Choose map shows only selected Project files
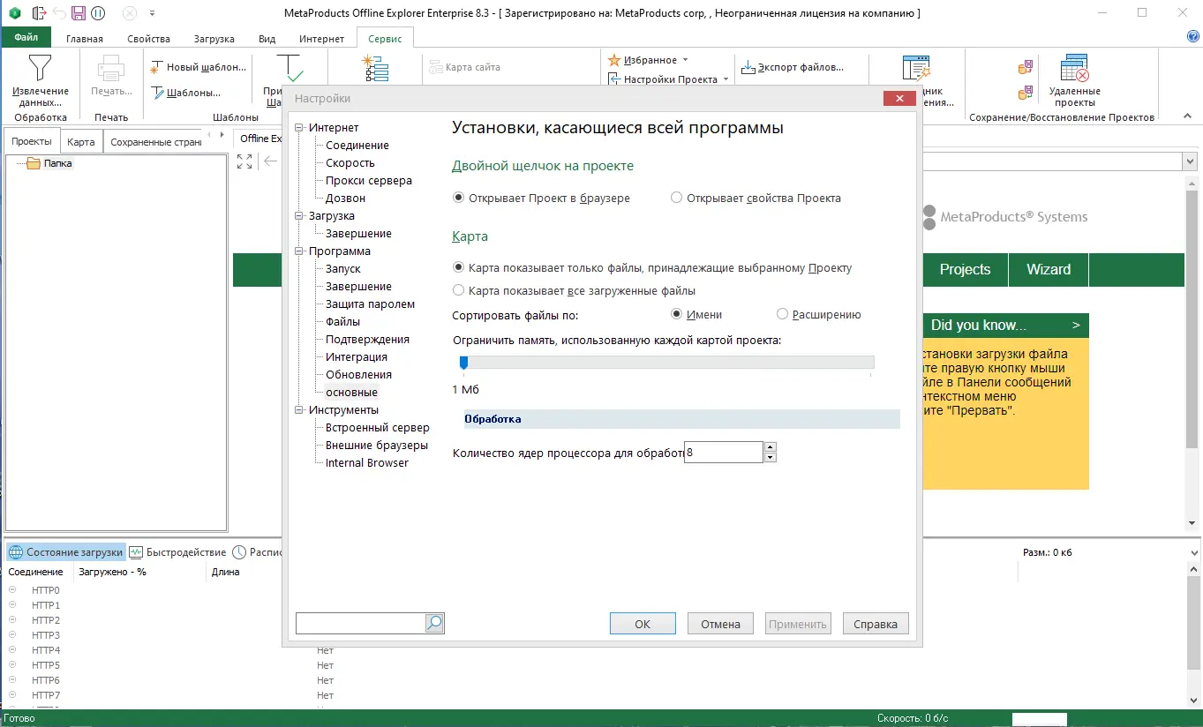The height and width of the screenshot is (727, 1203). pyautogui.click(x=458, y=267)
